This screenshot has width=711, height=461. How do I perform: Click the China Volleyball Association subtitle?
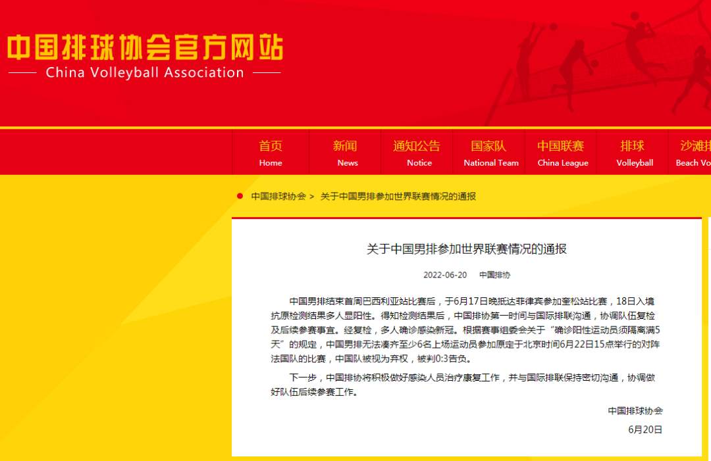pyautogui.click(x=145, y=72)
